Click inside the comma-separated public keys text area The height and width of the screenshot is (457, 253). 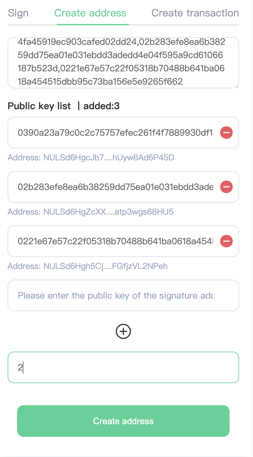click(x=123, y=62)
